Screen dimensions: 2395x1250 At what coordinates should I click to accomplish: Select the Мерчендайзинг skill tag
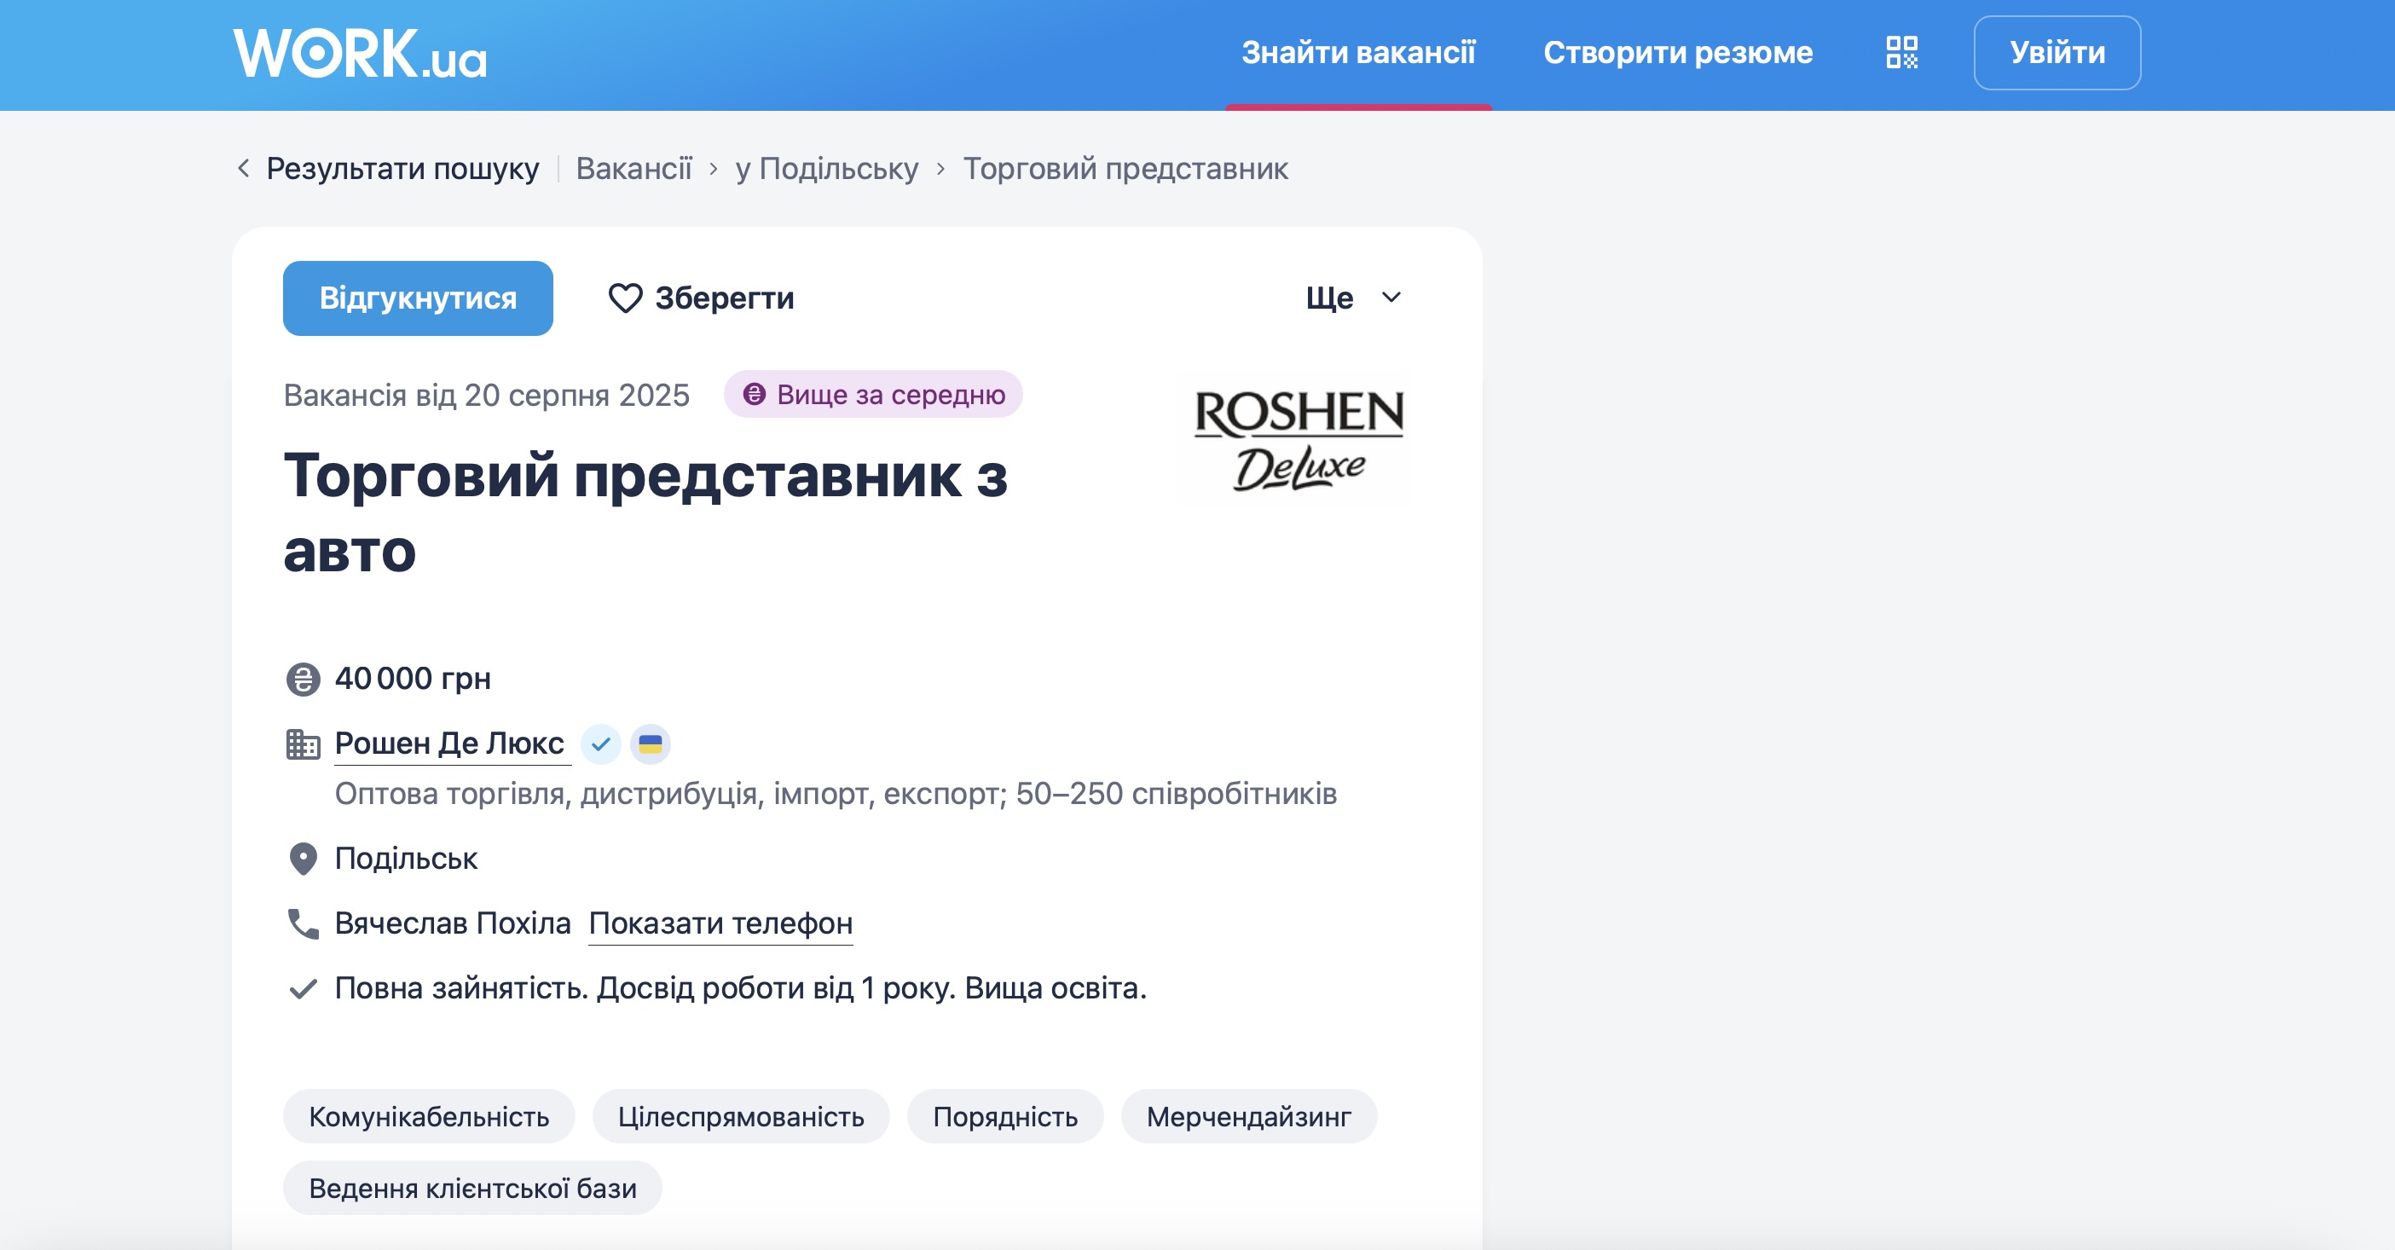(1248, 1116)
